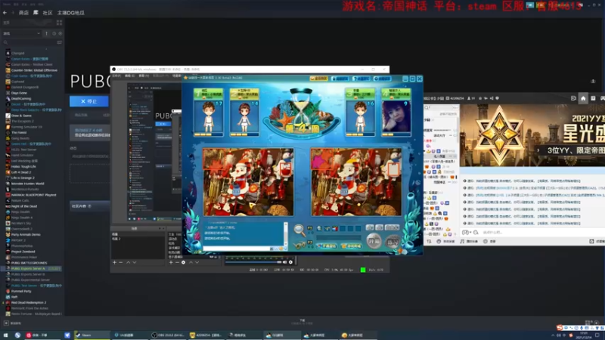Click the game chat scrollbar
This screenshot has height=340, width=605.
286,235
